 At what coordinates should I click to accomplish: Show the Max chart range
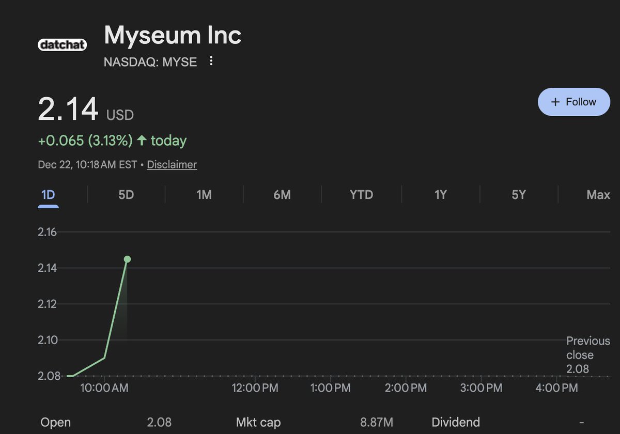pyautogui.click(x=598, y=195)
